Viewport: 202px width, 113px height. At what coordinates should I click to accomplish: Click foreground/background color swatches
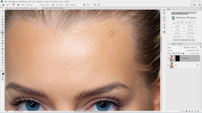click(3, 73)
